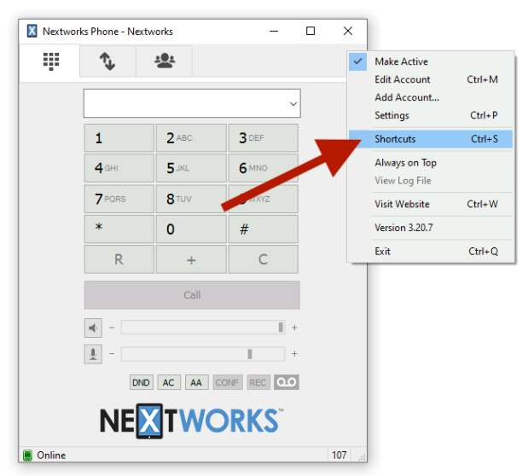528x476 pixels.
Task: Open Settings from the menu
Action: 431,115
